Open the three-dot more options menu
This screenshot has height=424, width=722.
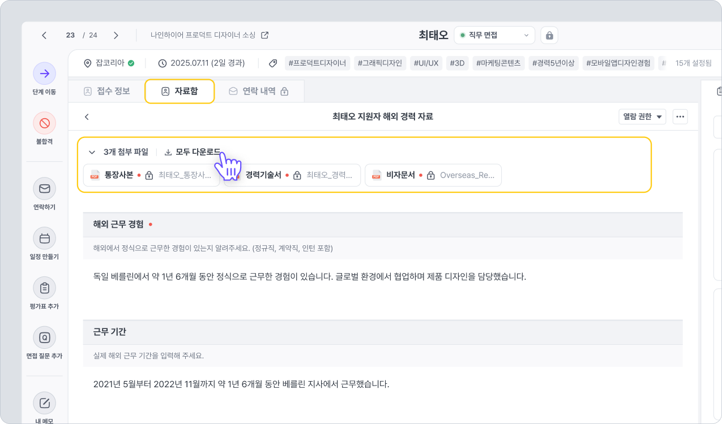680,117
